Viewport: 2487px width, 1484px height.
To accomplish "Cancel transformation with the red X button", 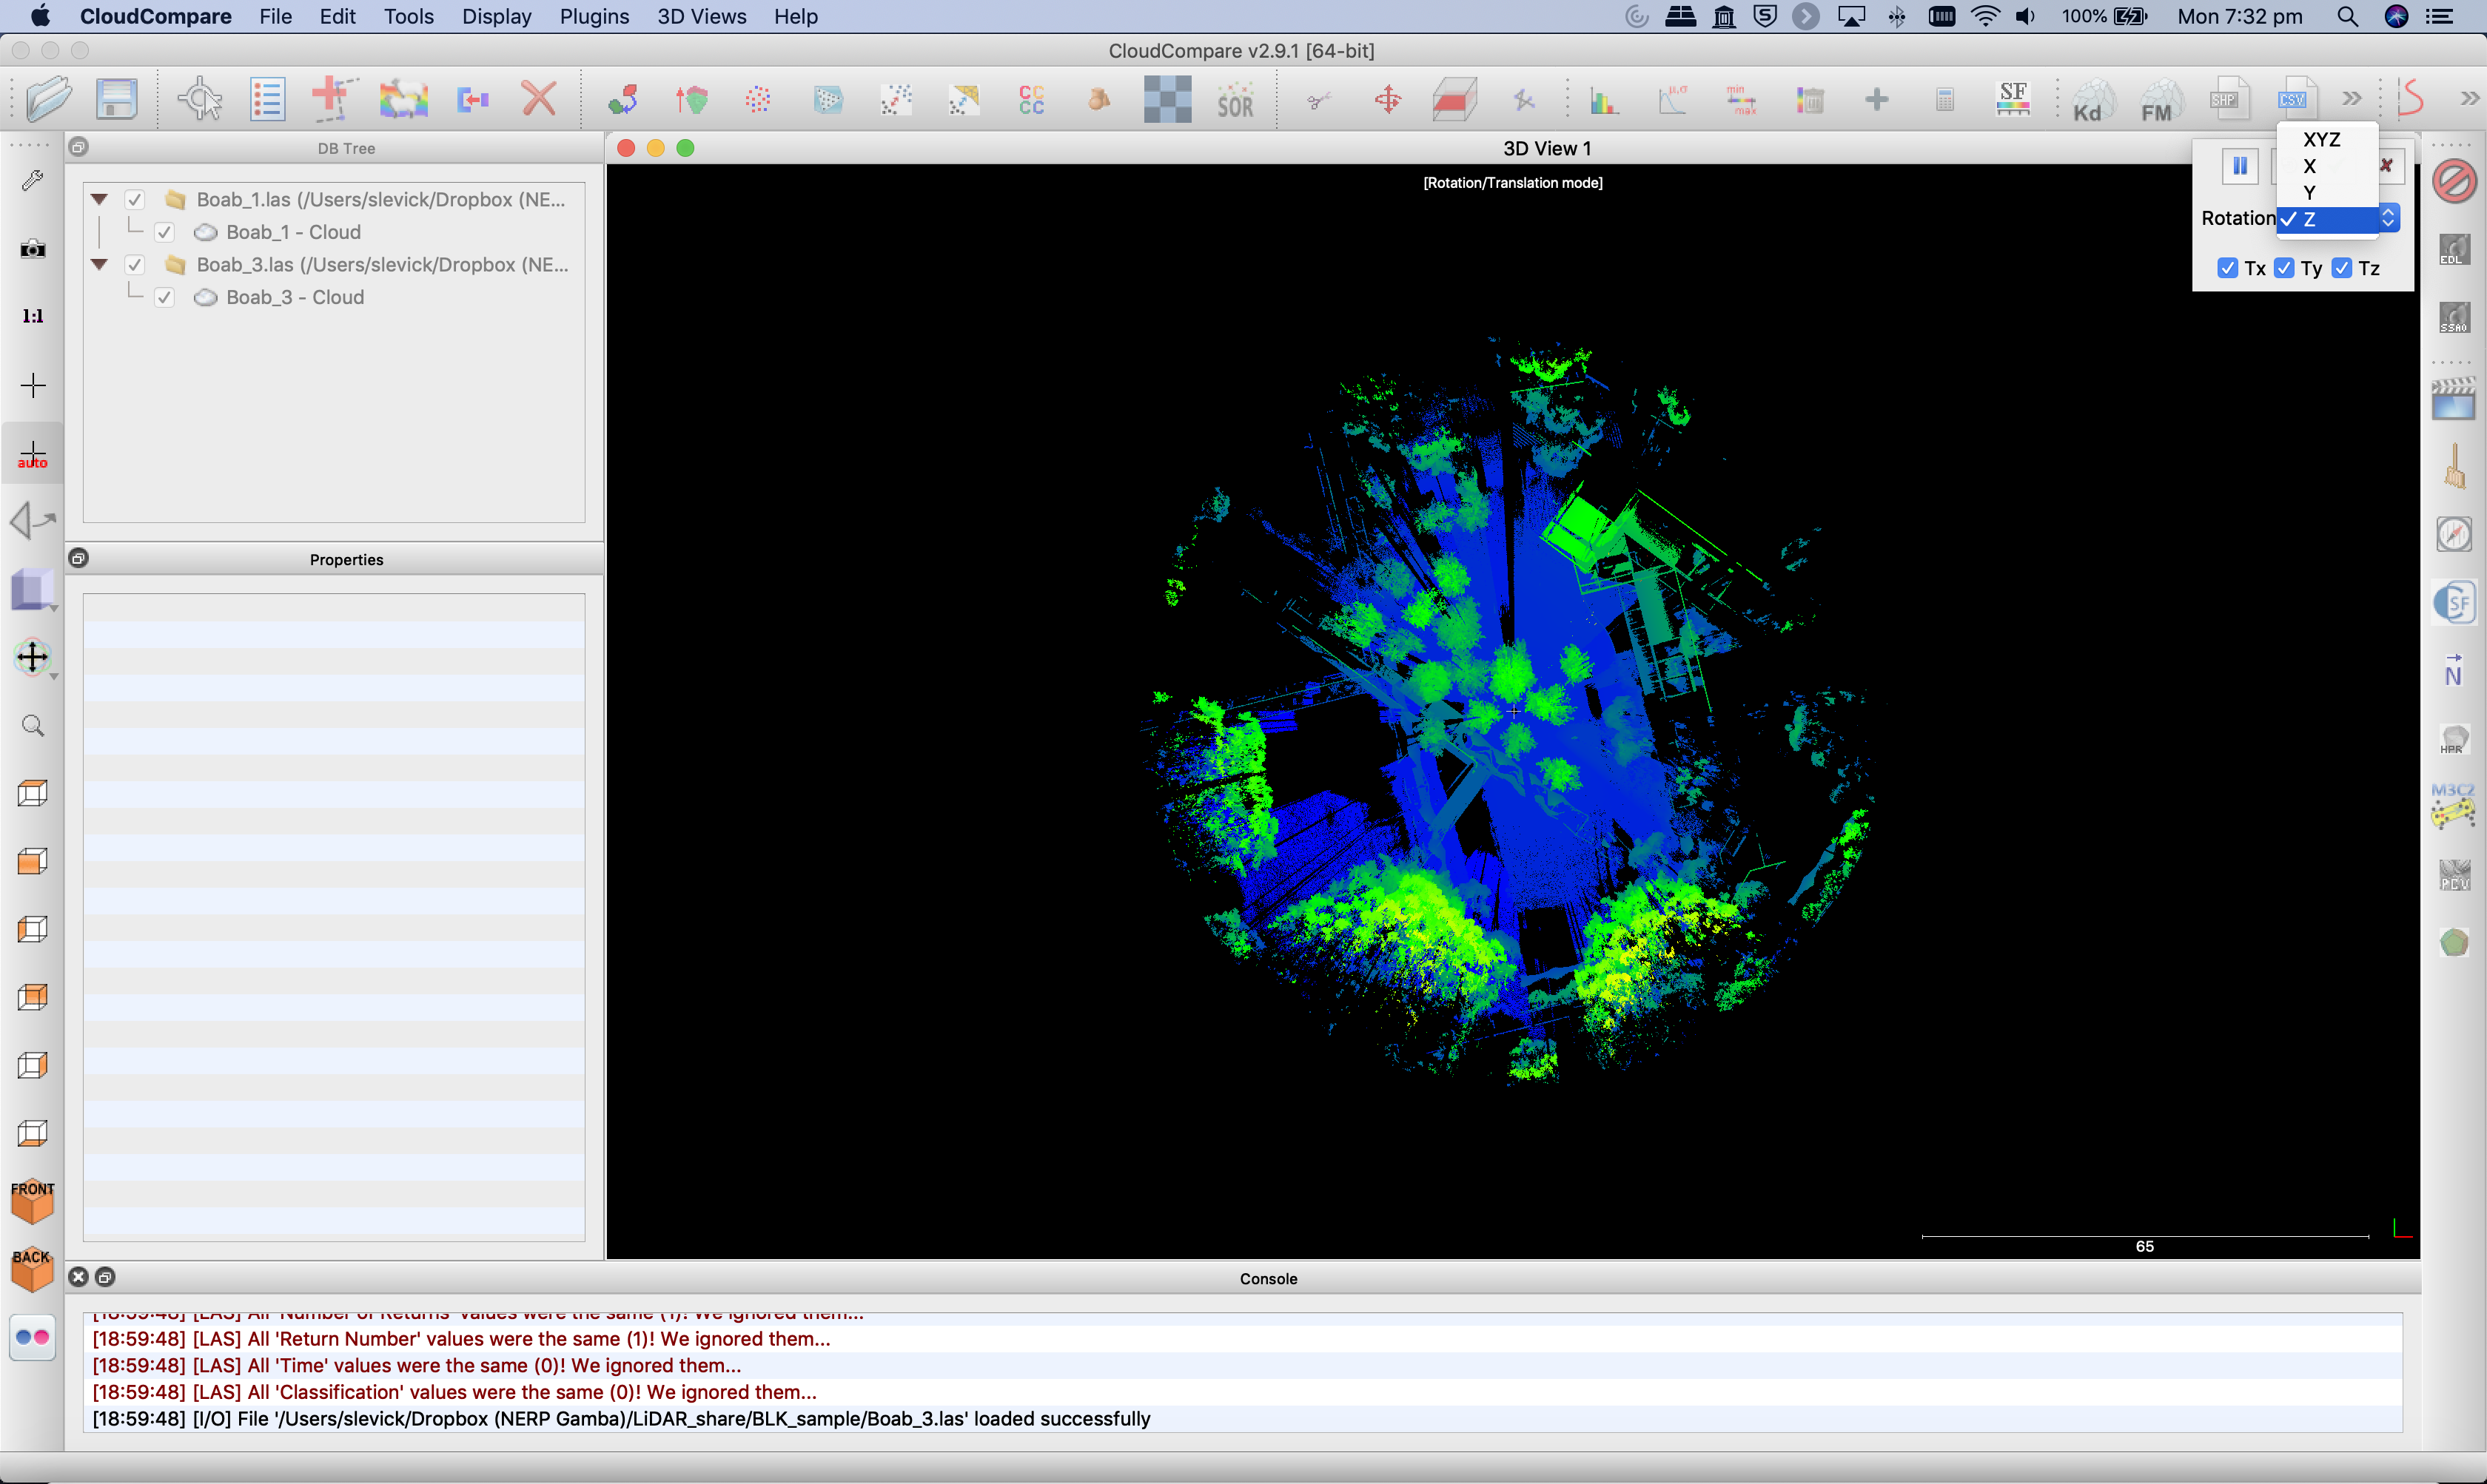I will [x=2387, y=166].
